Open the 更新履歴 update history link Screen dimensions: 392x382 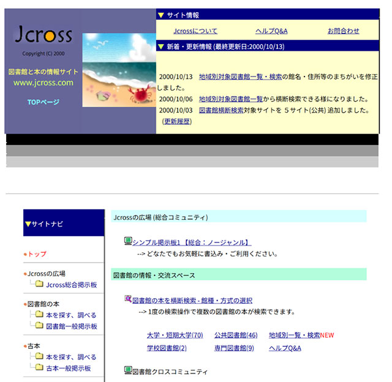point(177,121)
